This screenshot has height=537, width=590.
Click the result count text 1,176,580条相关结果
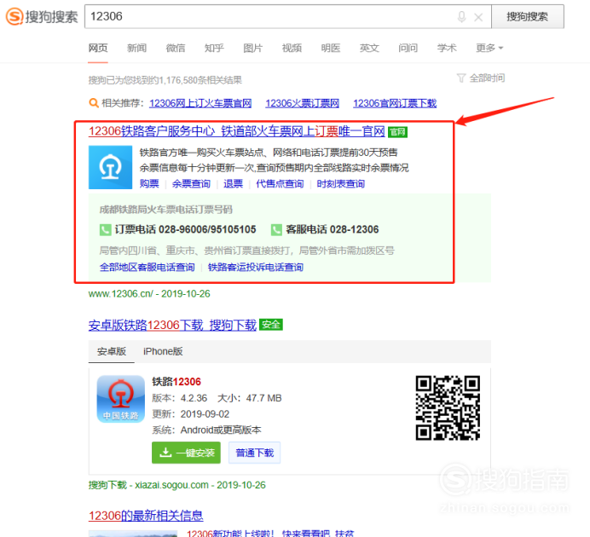(200, 80)
